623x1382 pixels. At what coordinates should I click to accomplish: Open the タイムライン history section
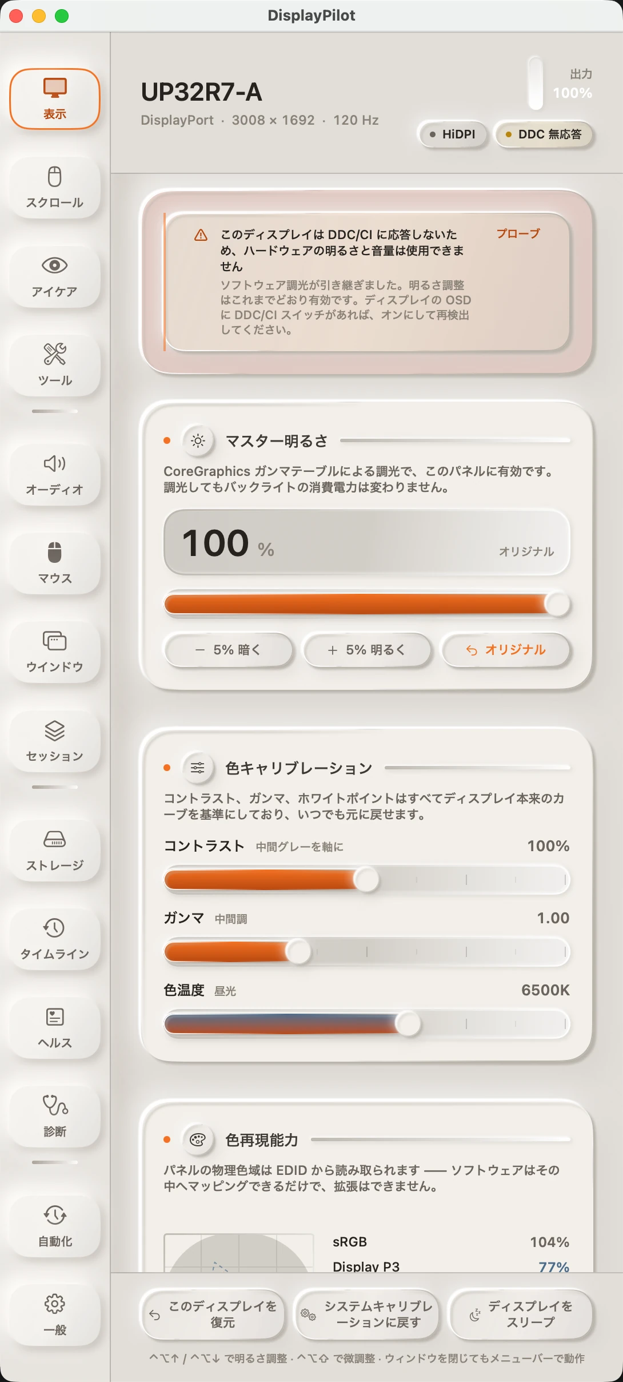point(55,939)
